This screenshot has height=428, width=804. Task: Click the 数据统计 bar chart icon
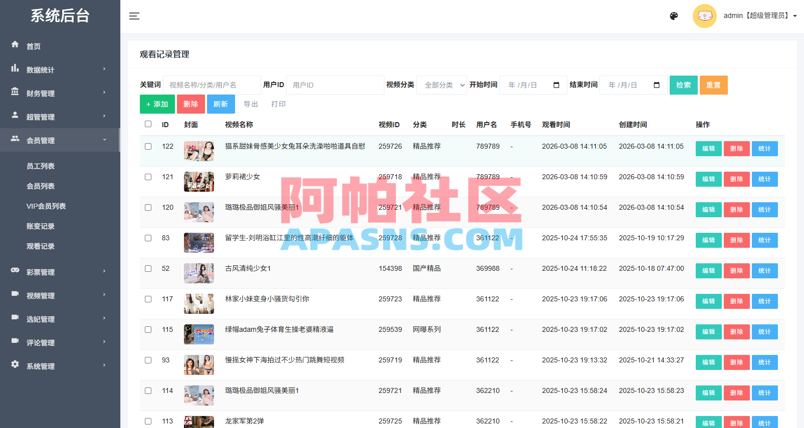point(15,68)
